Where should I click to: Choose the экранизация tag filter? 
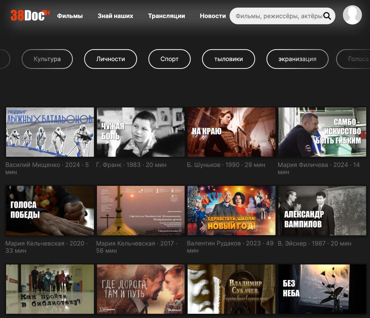[297, 59]
